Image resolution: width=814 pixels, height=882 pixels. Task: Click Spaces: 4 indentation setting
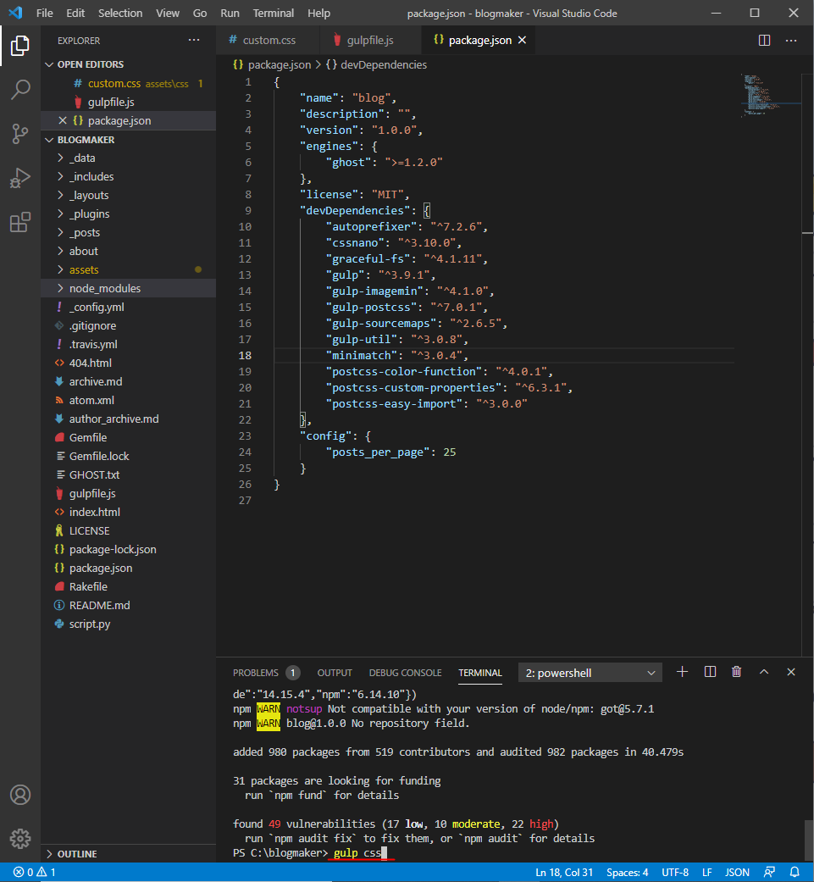coord(628,872)
